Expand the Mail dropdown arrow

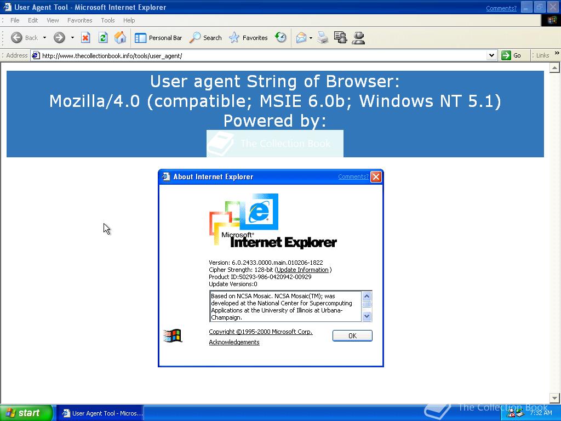[311, 38]
